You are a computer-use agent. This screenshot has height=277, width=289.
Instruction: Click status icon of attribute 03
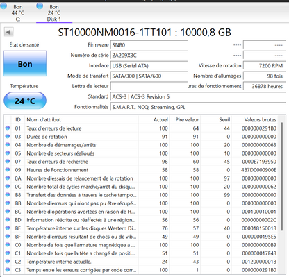[x=8, y=136]
